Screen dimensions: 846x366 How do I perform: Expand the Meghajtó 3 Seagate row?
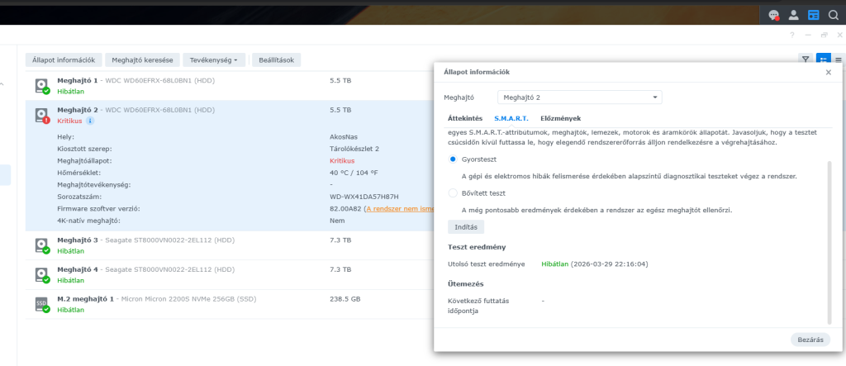point(165,245)
